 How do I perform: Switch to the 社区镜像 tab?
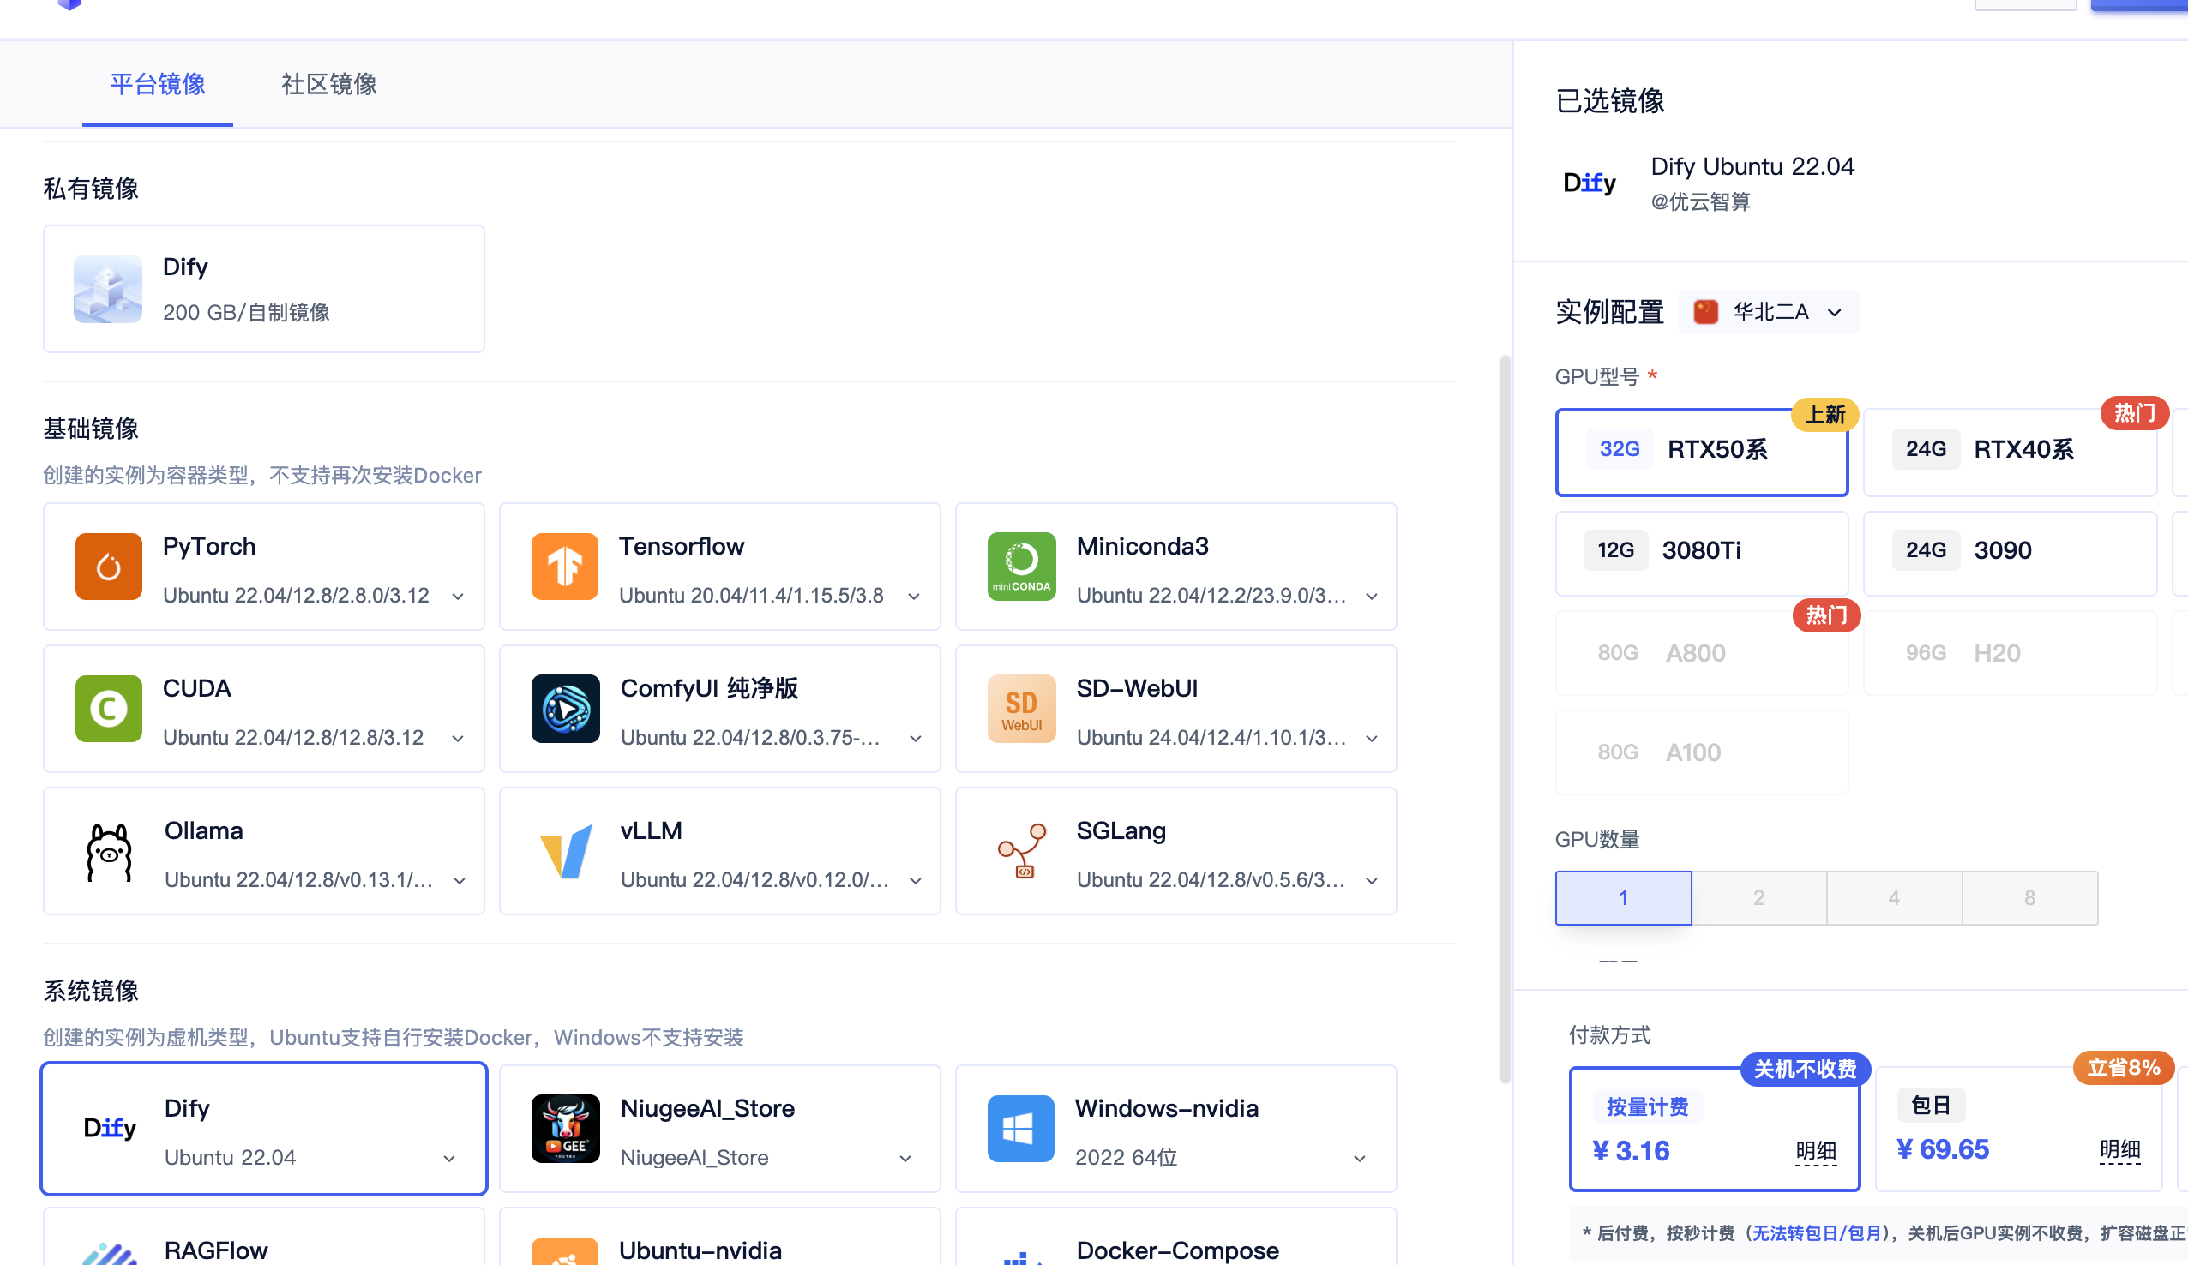(x=328, y=84)
